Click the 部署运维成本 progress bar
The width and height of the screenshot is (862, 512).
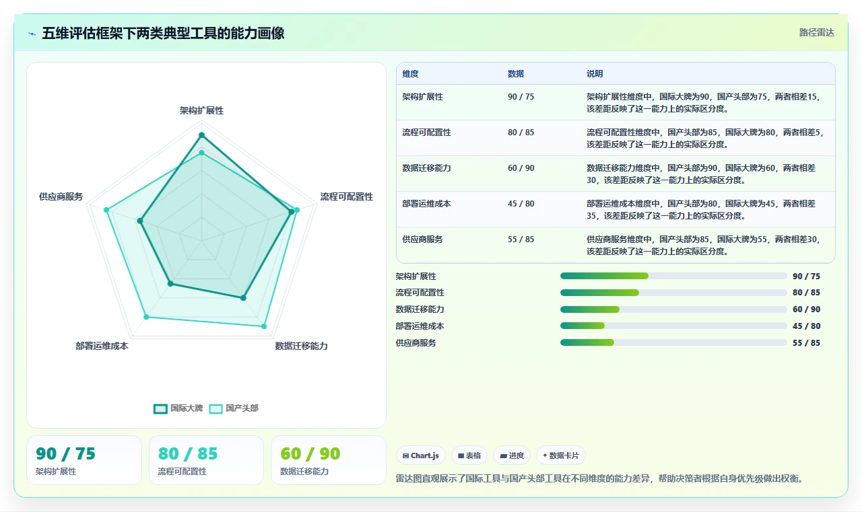673,326
